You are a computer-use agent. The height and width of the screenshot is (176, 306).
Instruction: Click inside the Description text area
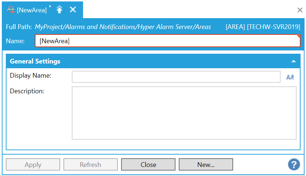pyautogui.click(x=184, y=113)
